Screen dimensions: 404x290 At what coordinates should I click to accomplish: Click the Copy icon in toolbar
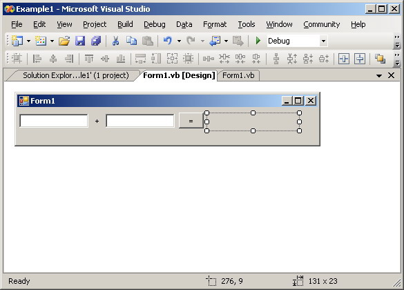(131, 41)
